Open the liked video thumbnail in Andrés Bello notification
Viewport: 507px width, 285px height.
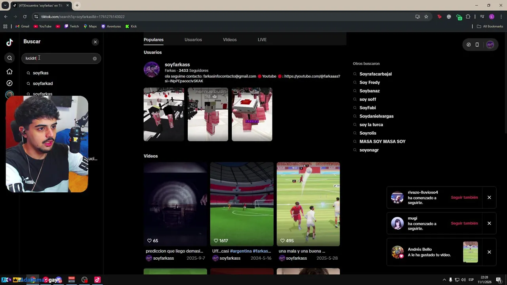click(x=471, y=252)
